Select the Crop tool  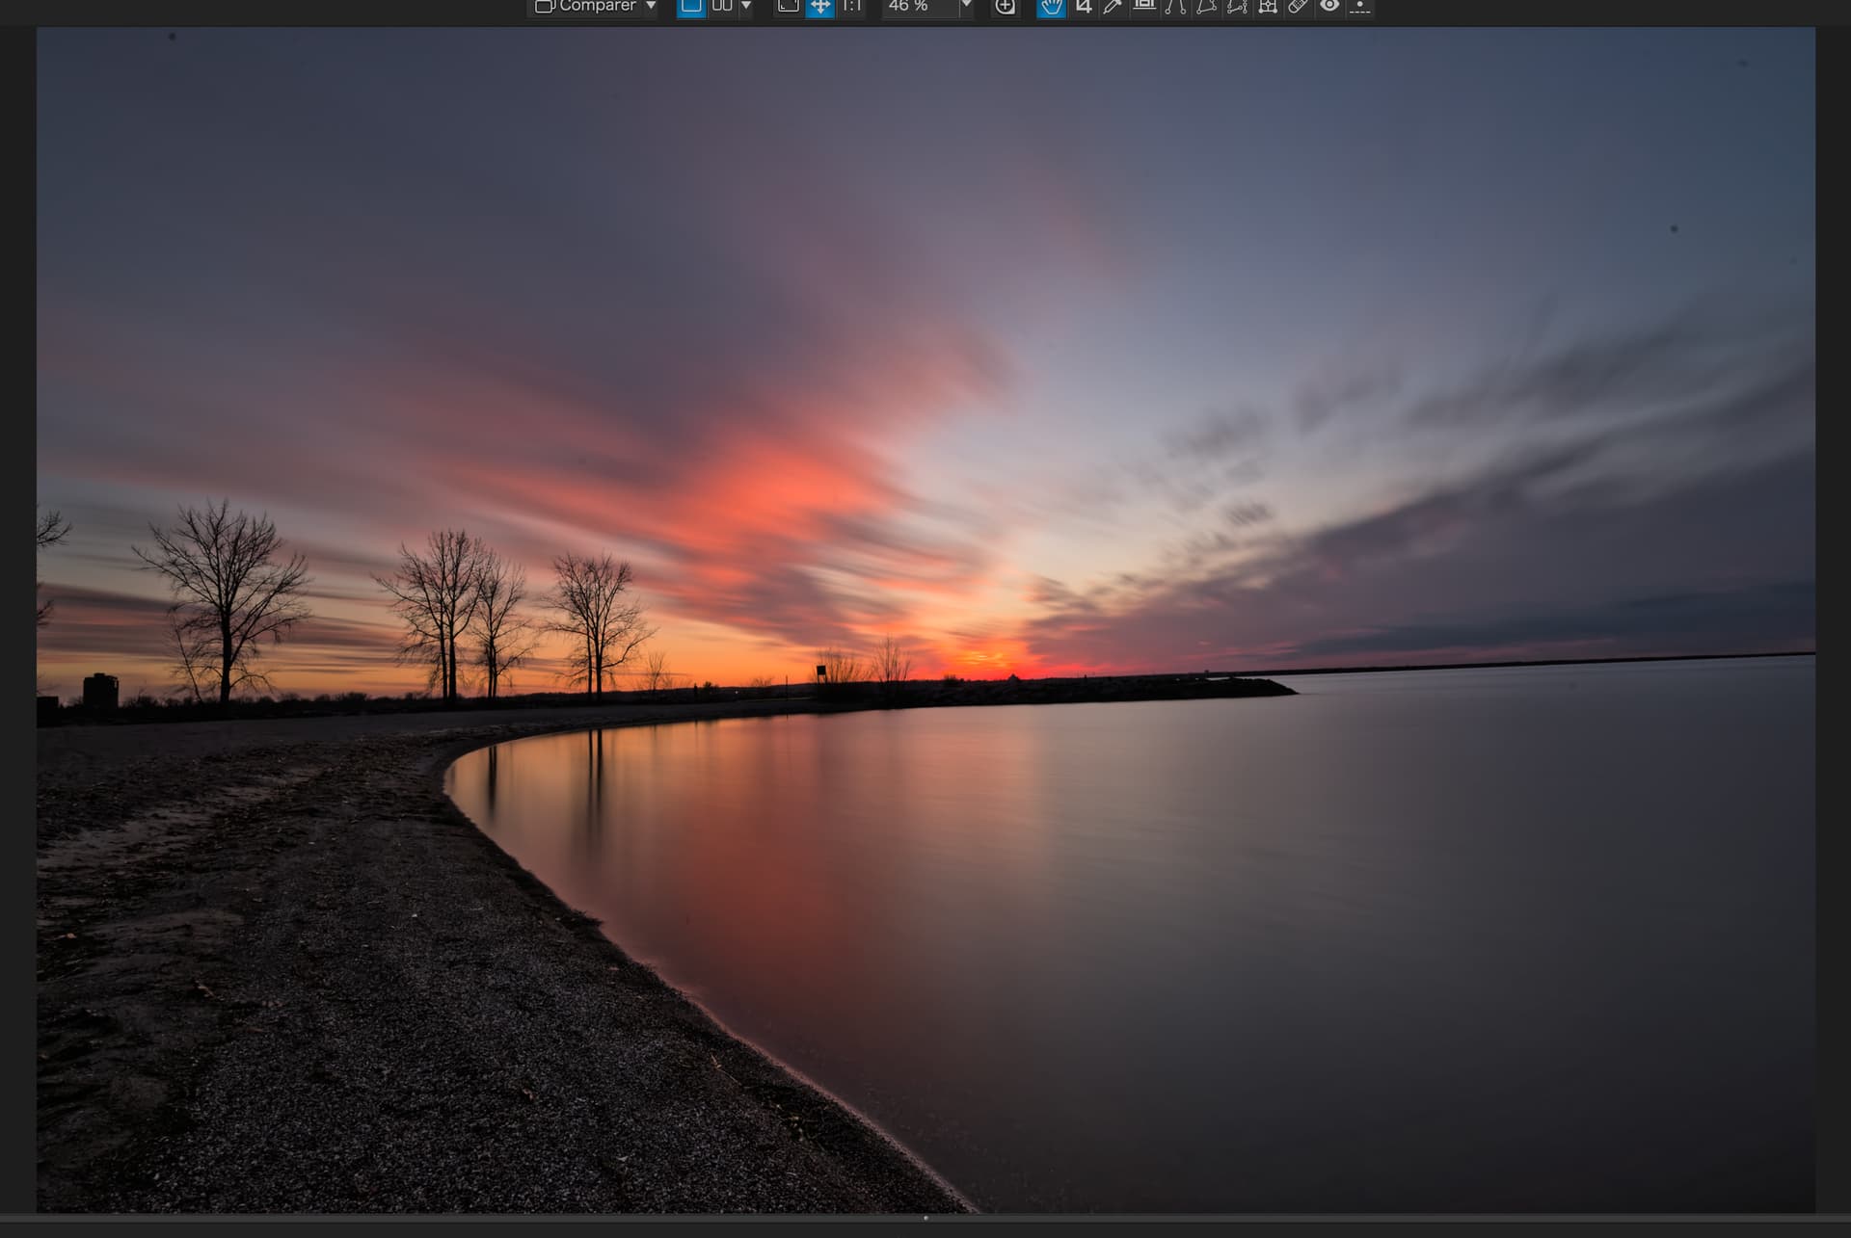pos(1083,7)
